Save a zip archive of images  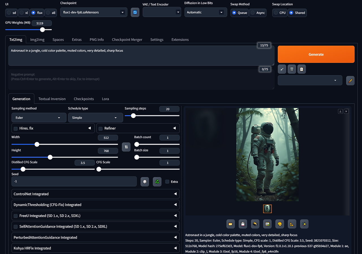point(255,224)
